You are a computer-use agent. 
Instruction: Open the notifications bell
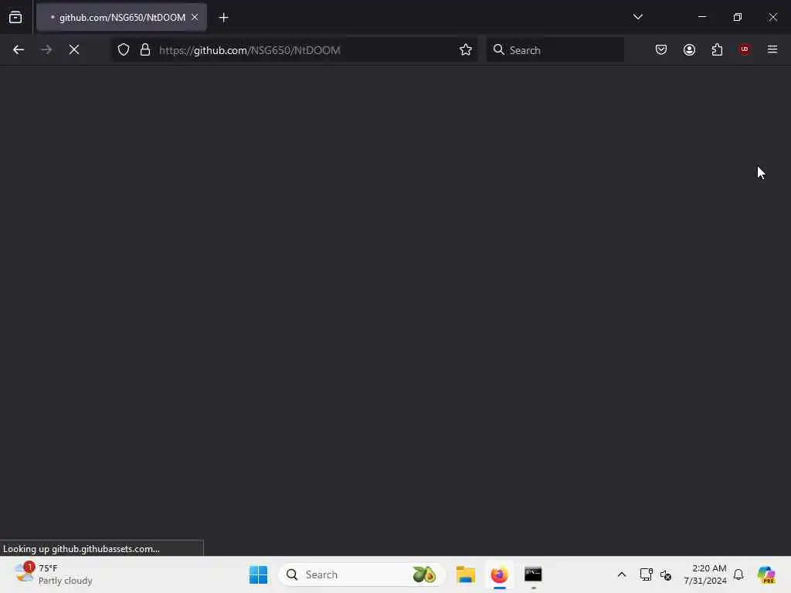(x=738, y=574)
